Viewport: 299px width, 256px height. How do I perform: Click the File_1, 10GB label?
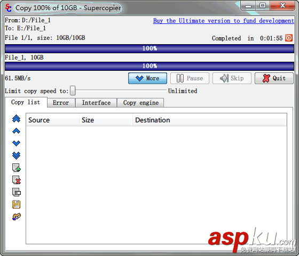(x=24, y=57)
